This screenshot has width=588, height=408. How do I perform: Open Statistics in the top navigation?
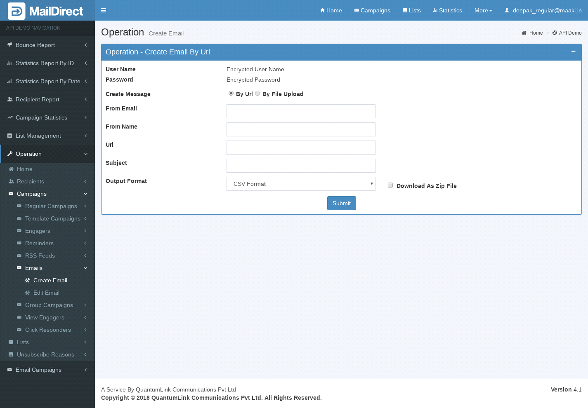[x=447, y=10]
